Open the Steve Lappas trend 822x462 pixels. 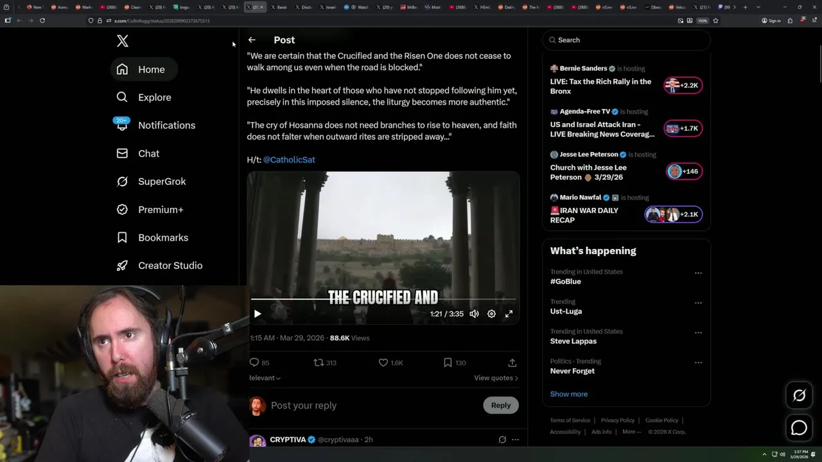pos(573,341)
